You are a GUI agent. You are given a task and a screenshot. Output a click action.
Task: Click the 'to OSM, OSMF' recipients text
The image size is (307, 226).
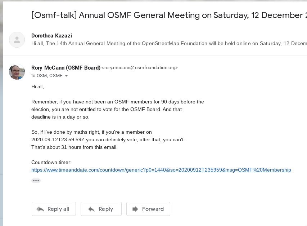tap(47, 76)
